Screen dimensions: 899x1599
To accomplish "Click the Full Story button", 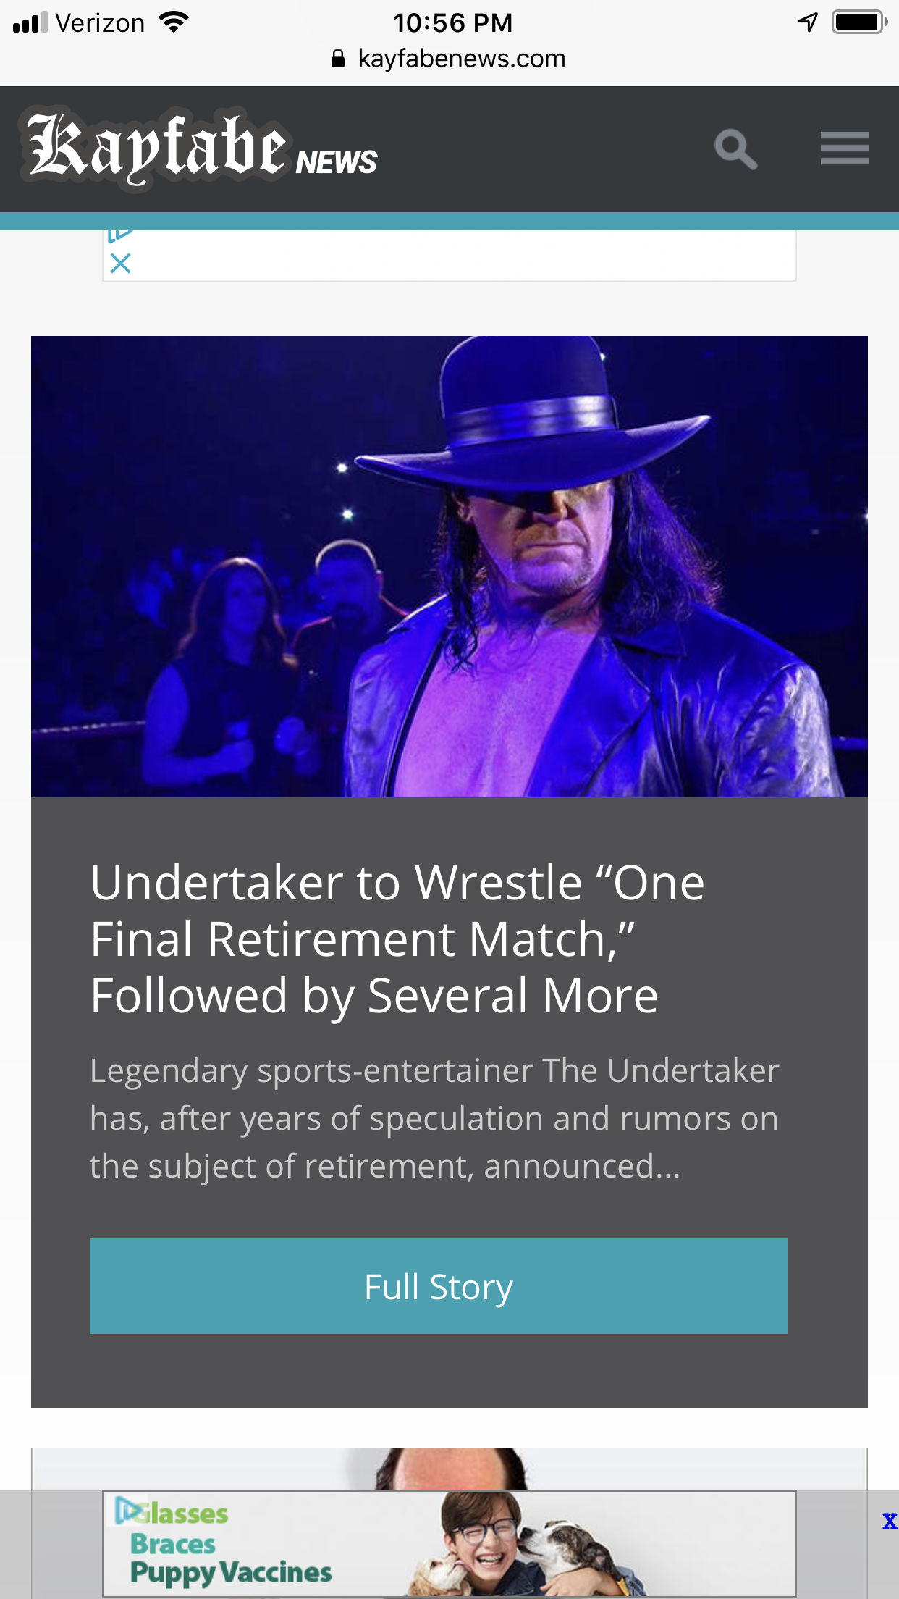I will click(439, 1286).
